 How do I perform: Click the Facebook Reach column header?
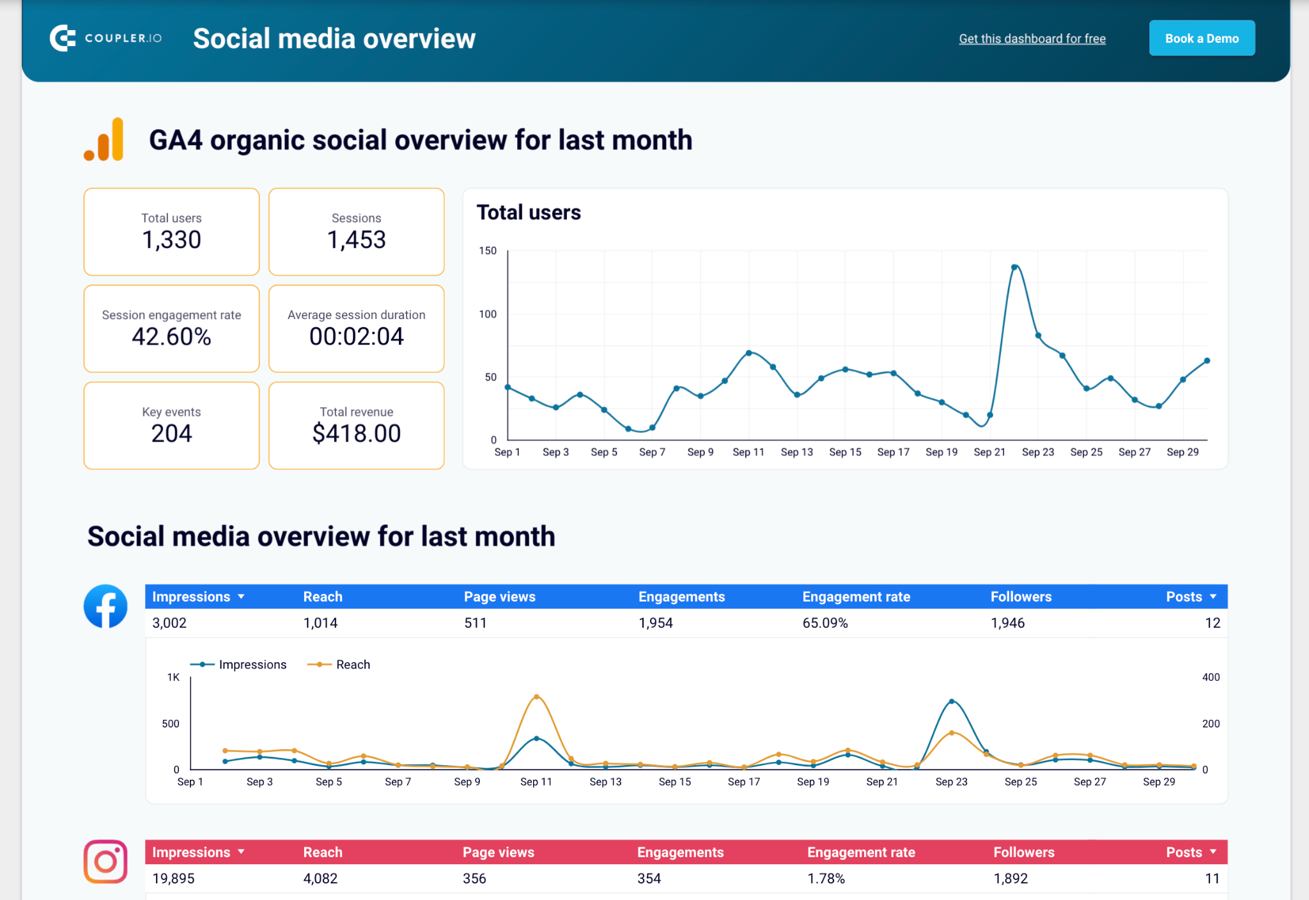coord(323,596)
